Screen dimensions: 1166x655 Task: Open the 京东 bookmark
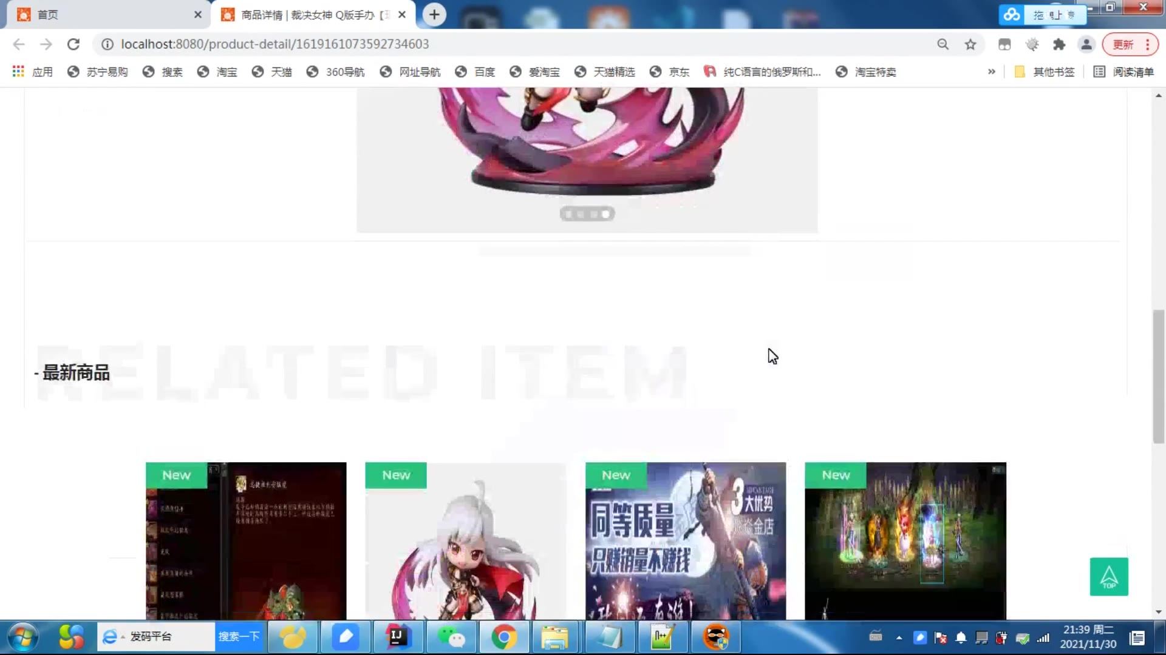[x=669, y=72]
